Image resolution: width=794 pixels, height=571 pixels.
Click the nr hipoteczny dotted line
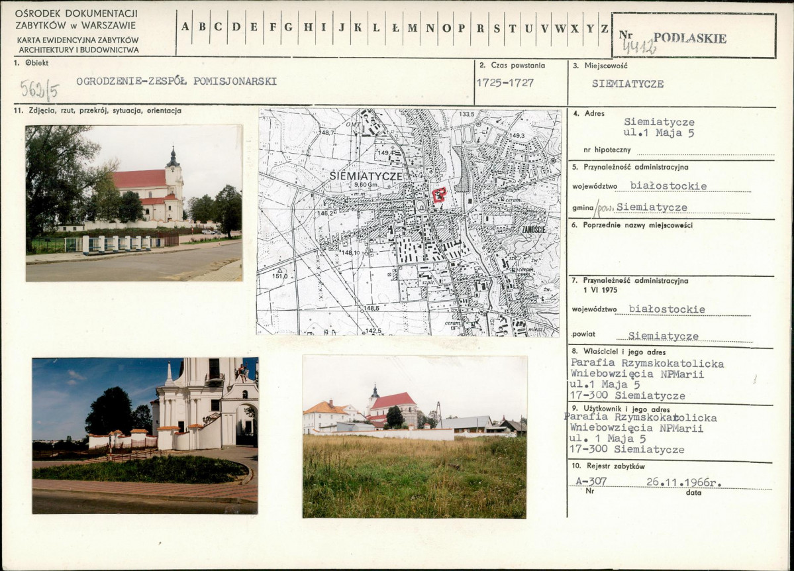[705, 152]
